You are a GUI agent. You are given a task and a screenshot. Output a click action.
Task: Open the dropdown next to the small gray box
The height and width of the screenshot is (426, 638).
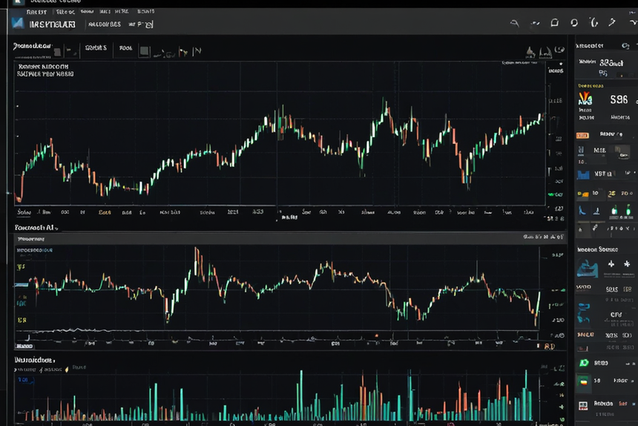pos(73,51)
